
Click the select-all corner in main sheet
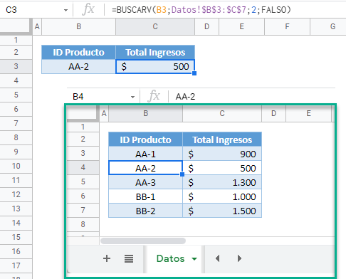coord(16,26)
